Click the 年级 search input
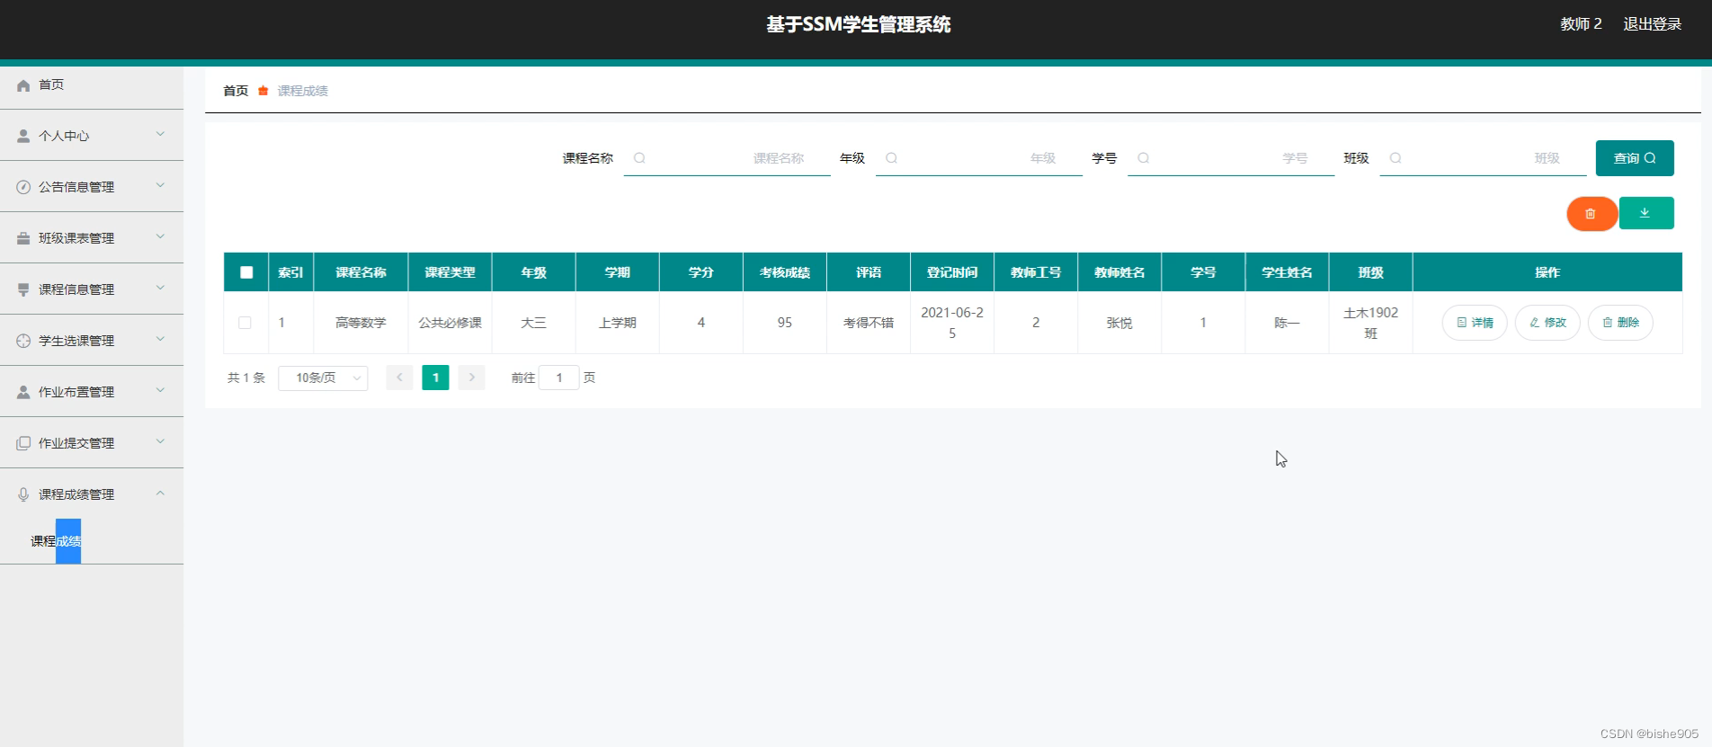1712x747 pixels. (x=979, y=158)
